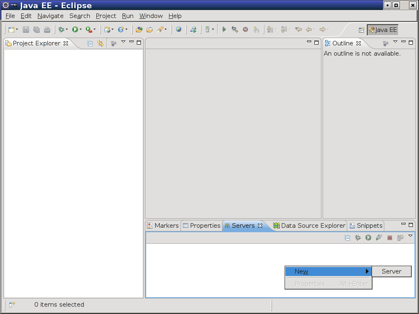Open the Project Explorer view menu triangle
Viewport: 419px width, 314px height.
(123, 42)
